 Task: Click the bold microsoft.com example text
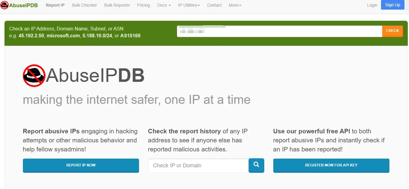coord(63,36)
